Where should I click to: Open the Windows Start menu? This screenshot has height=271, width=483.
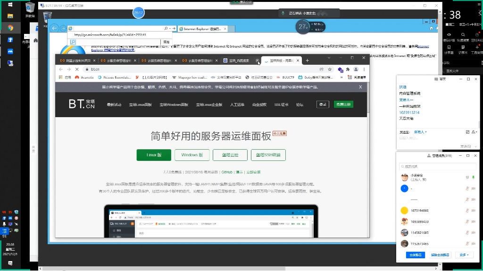click(x=10, y=5)
